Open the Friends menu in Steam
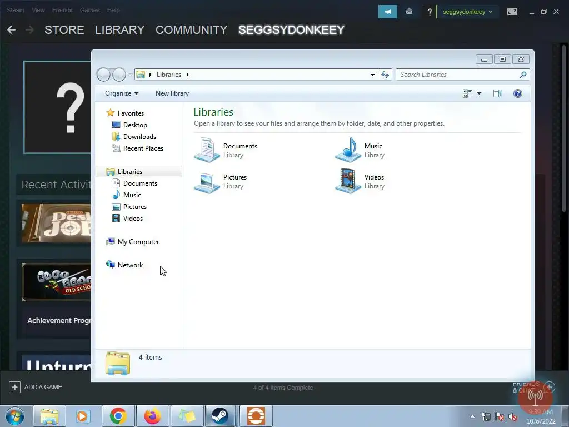The image size is (569, 427). [x=62, y=10]
